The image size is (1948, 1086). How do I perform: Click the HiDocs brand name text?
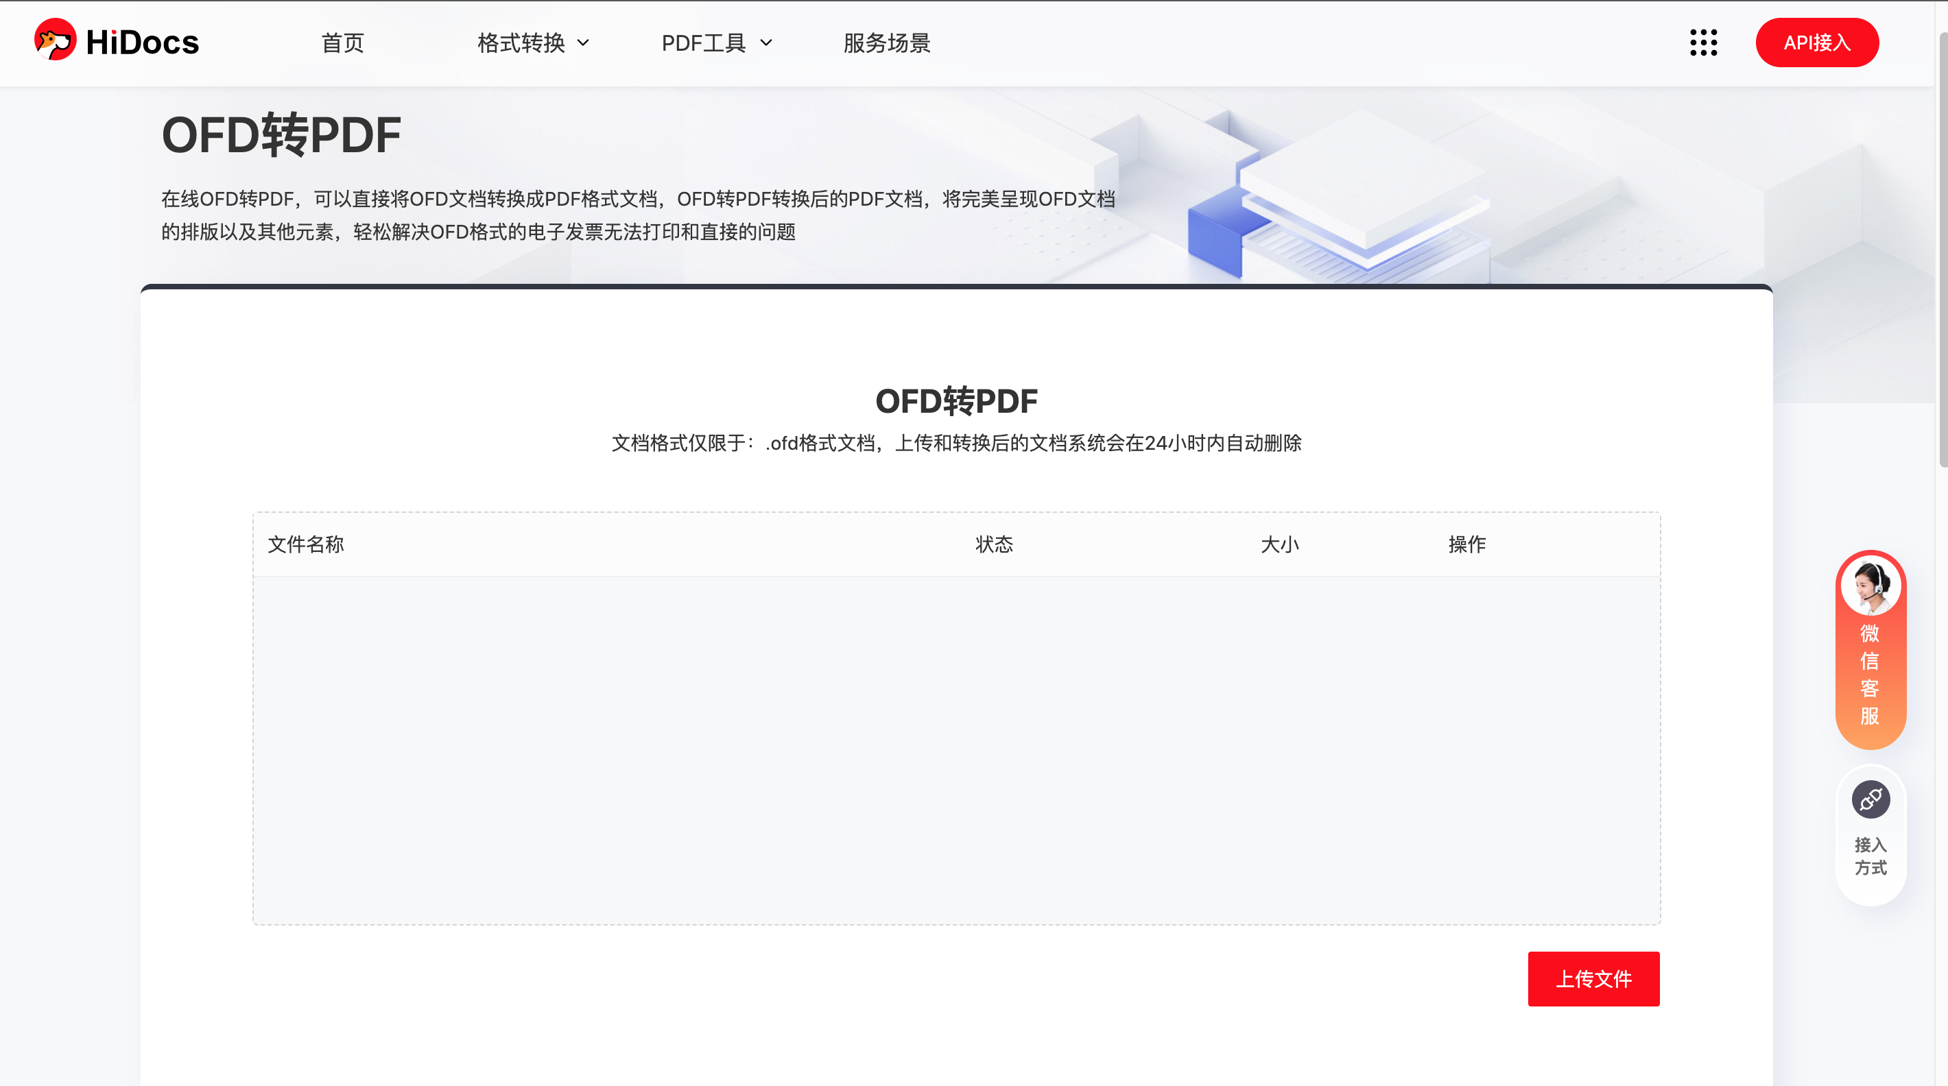[x=142, y=43]
